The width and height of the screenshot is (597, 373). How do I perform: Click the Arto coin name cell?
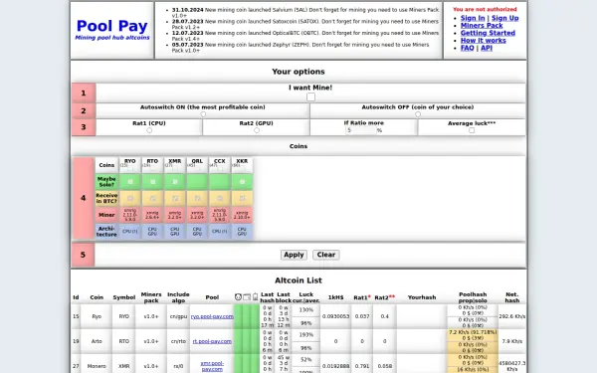[x=97, y=341]
